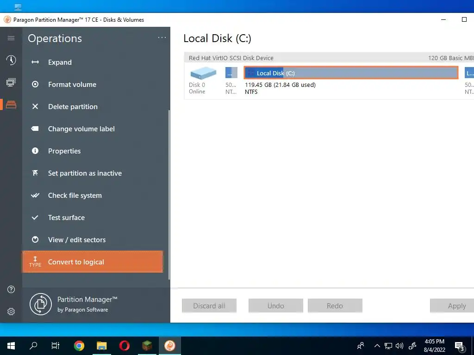Screen dimensions: 474x355
Task: Select the Local Disk (C:) partition bar
Action: coord(351,73)
